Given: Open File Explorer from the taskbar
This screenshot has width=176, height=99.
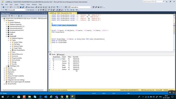Looking at the screenshot, I should (29, 97).
